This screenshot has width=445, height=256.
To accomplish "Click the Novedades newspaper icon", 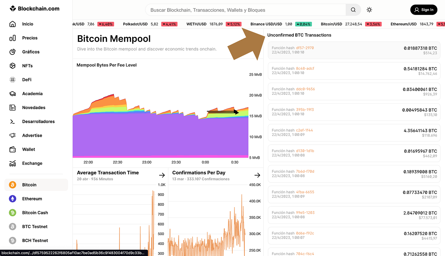I will tap(12, 107).
